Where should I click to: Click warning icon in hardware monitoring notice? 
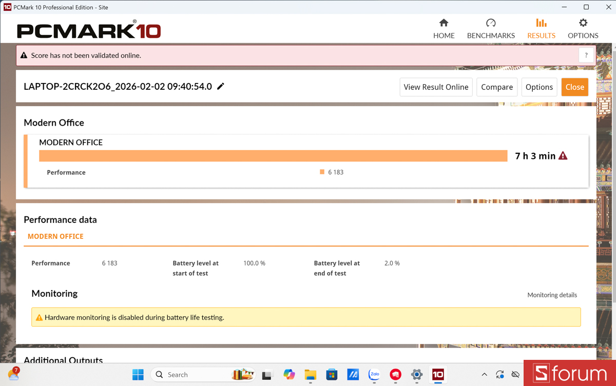39,318
